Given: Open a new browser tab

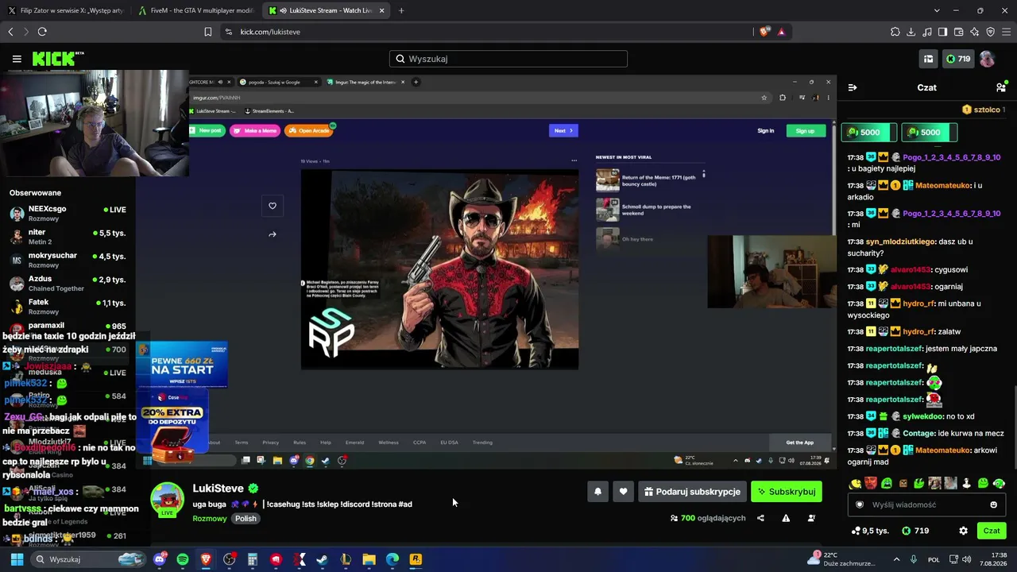Looking at the screenshot, I should (401, 10).
